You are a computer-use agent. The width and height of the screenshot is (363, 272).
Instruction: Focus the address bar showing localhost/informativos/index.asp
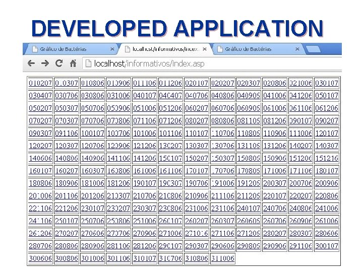pos(212,63)
